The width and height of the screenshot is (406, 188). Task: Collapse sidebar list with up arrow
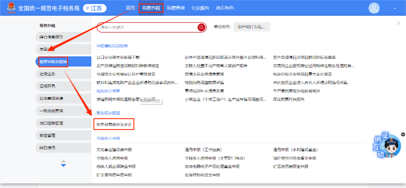pyautogui.click(x=63, y=162)
